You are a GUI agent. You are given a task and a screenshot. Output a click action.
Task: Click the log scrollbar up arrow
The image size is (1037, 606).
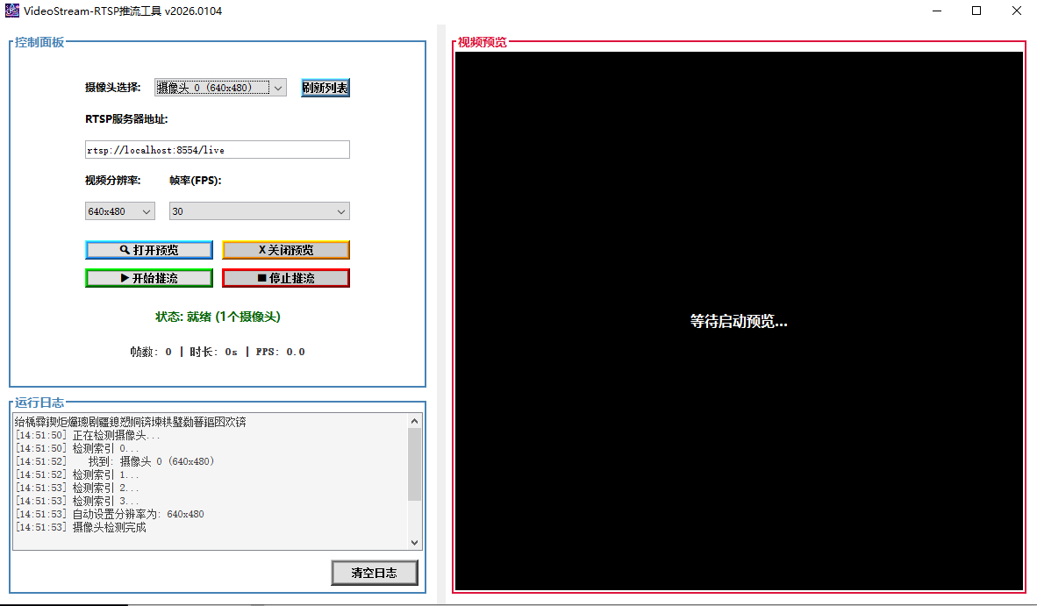(415, 421)
